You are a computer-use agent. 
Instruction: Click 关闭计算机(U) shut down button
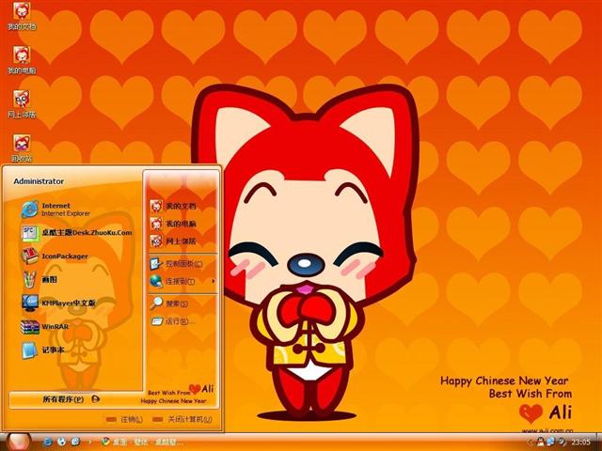182,420
